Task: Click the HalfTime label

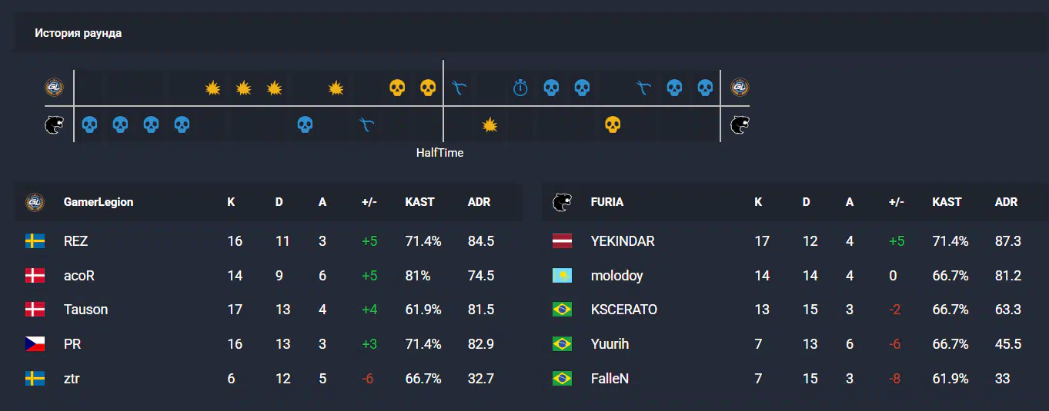Action: pyautogui.click(x=440, y=153)
